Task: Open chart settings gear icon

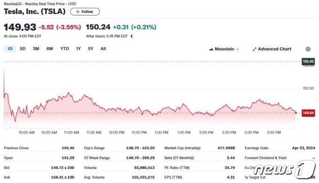Action: (x=308, y=49)
